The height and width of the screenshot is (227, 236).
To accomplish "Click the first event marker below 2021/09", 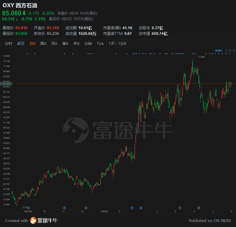I will click(x=28, y=208).
